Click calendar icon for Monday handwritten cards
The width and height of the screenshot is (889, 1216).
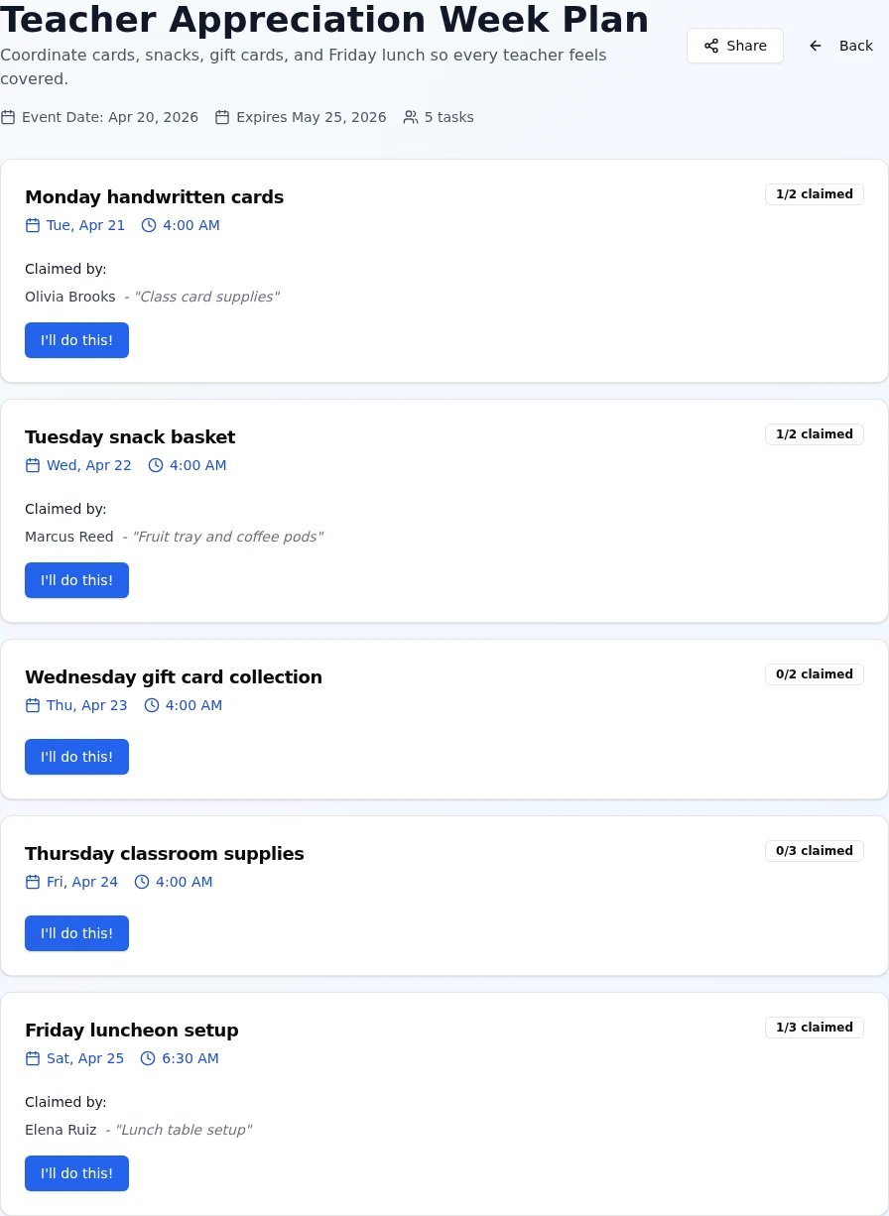point(33,225)
